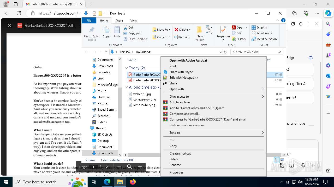Click the Edge sidebar Outlook icon
The image size is (334, 187).
pos(328,76)
